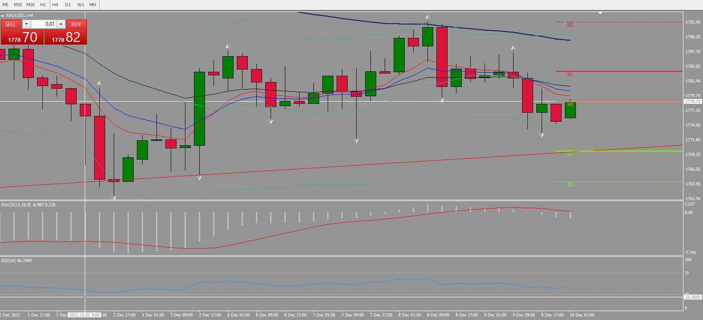This screenshot has width=703, height=320.
Task: Switch chart to the M5 timeframe
Action: pyautogui.click(x=5, y=4)
